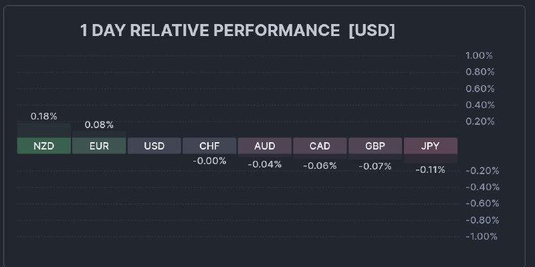Click the EUR 0.08% value label
535x267 pixels.
(99, 125)
